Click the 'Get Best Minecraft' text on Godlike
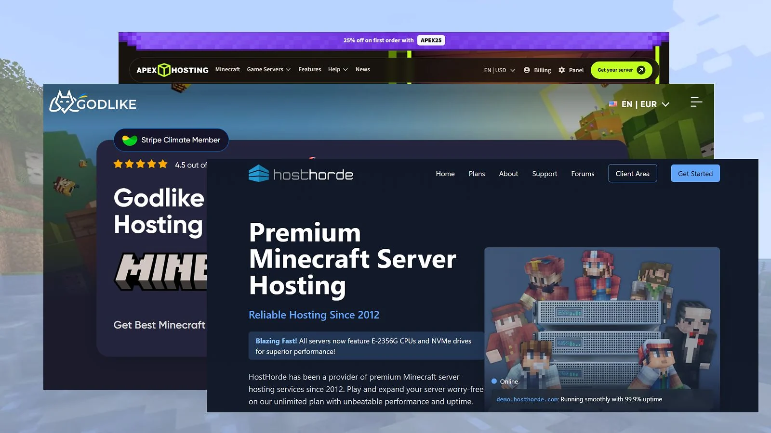 pyautogui.click(x=160, y=325)
